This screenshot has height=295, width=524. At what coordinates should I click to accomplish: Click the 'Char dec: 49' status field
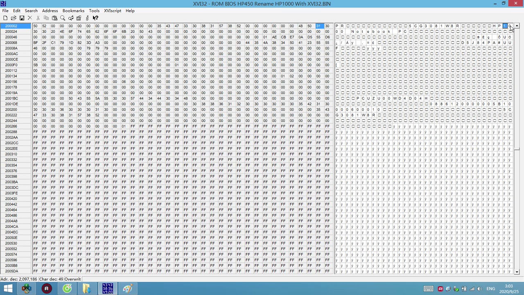click(51, 279)
